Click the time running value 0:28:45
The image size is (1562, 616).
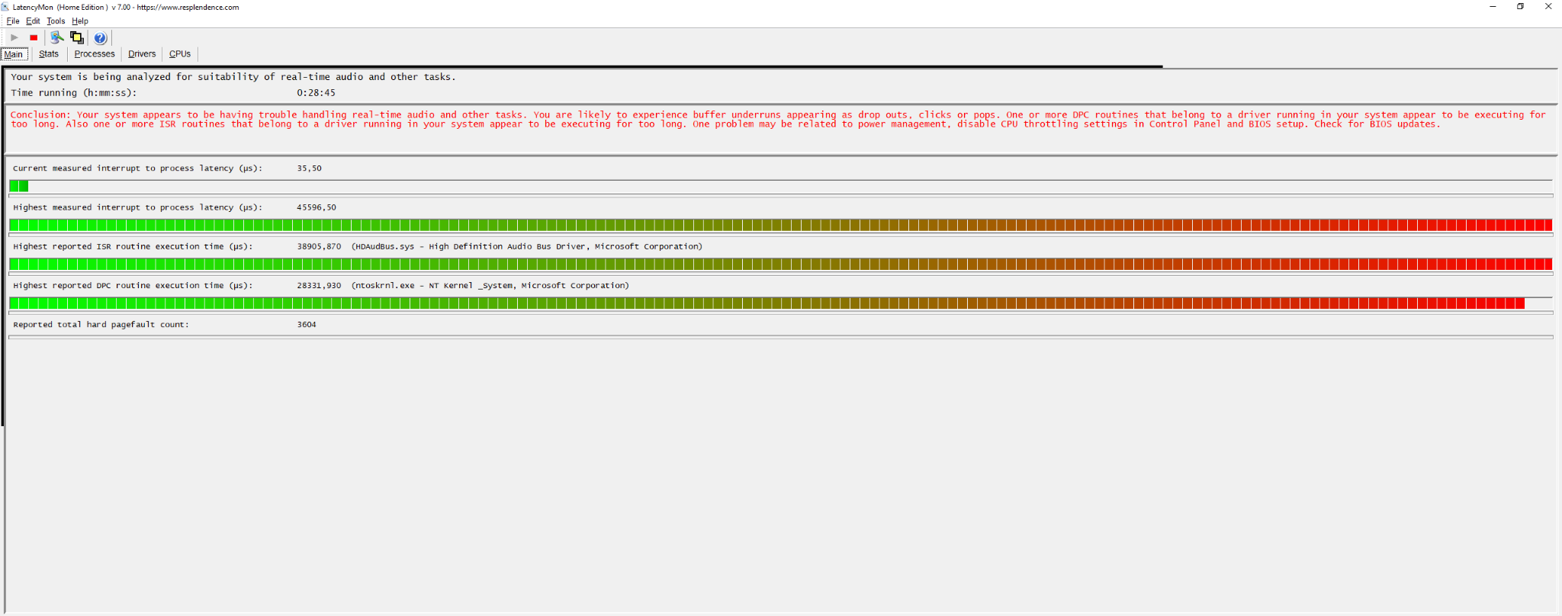316,93
